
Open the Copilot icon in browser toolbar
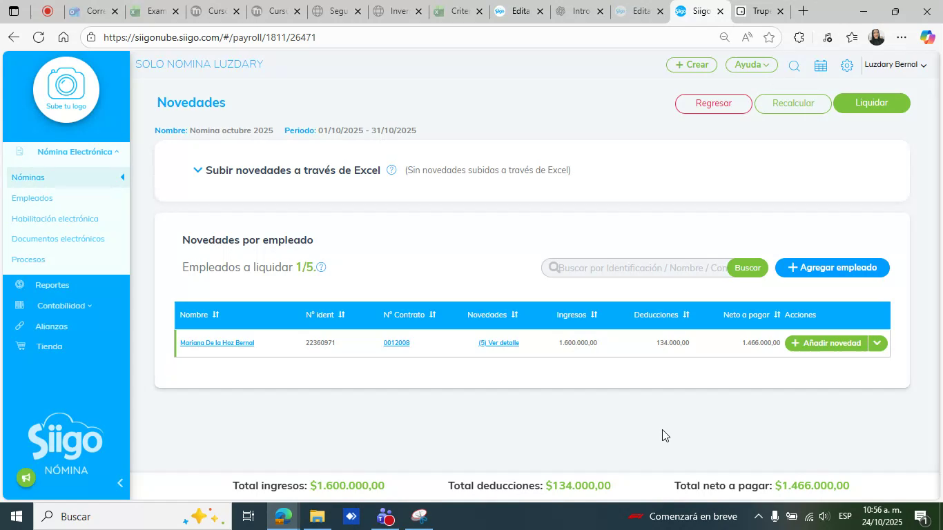(x=927, y=37)
